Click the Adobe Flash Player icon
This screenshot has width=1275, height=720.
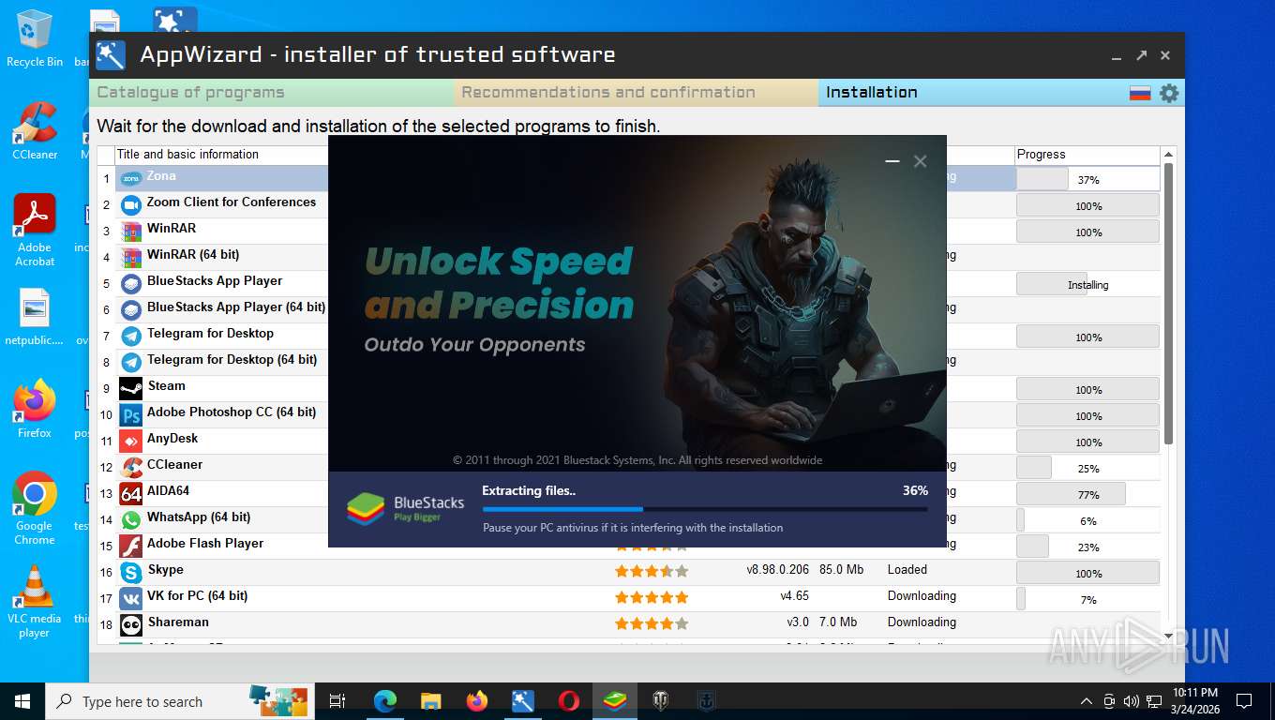(x=131, y=546)
